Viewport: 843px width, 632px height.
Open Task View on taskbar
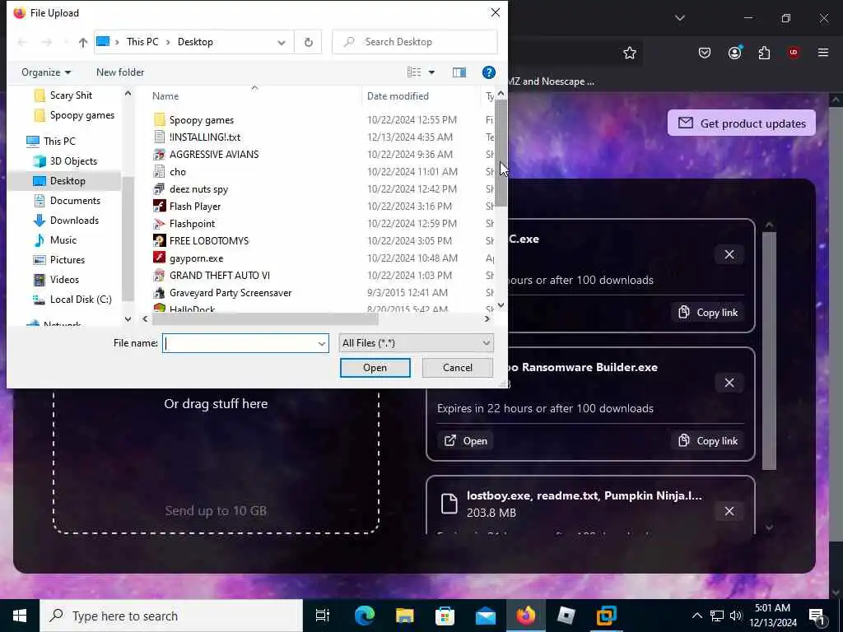tap(323, 616)
